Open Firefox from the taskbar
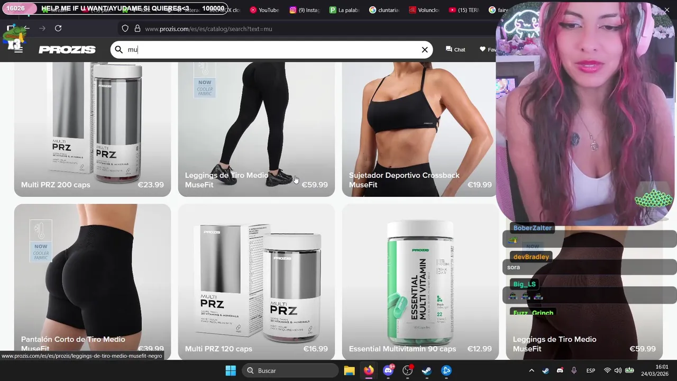This screenshot has width=677, height=381. [369, 370]
